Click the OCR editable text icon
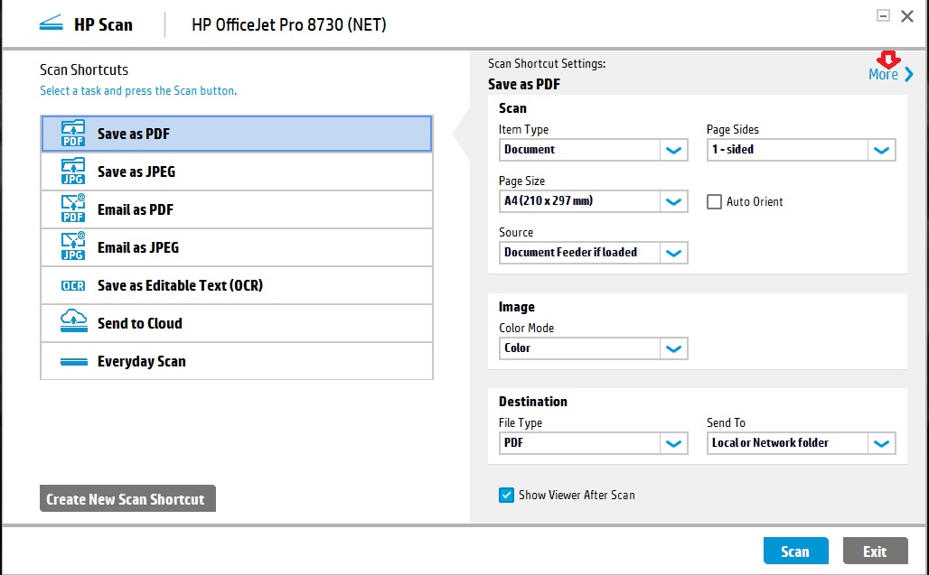929x575 pixels. (72, 286)
